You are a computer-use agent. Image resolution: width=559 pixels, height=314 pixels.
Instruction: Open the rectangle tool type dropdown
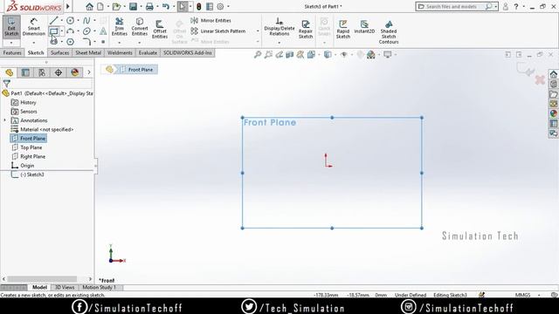[62, 31]
